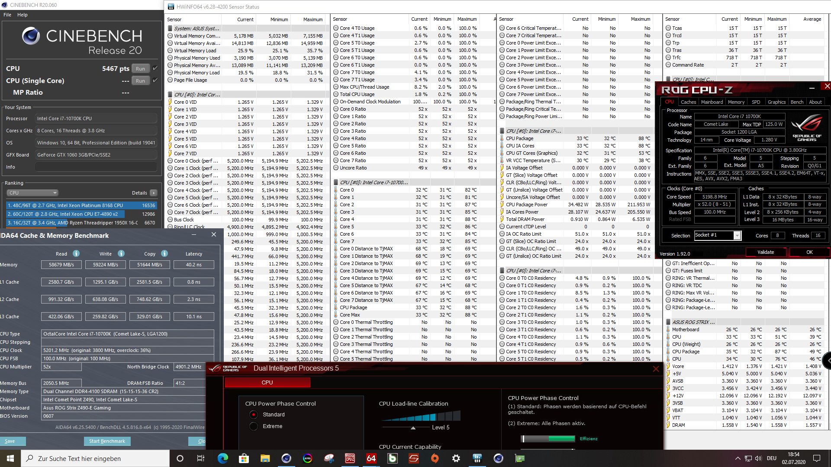The image size is (831, 467).
Task: Click the green graphics card taskbar icon
Action: pos(520,458)
